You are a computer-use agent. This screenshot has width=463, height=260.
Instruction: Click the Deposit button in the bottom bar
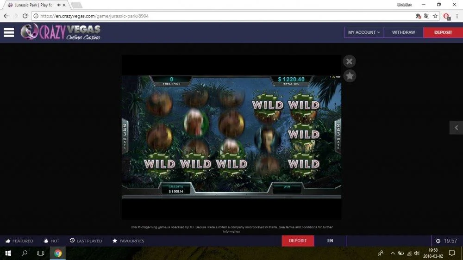pos(298,241)
